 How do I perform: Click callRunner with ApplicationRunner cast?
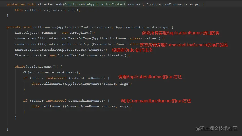(x=82, y=84)
